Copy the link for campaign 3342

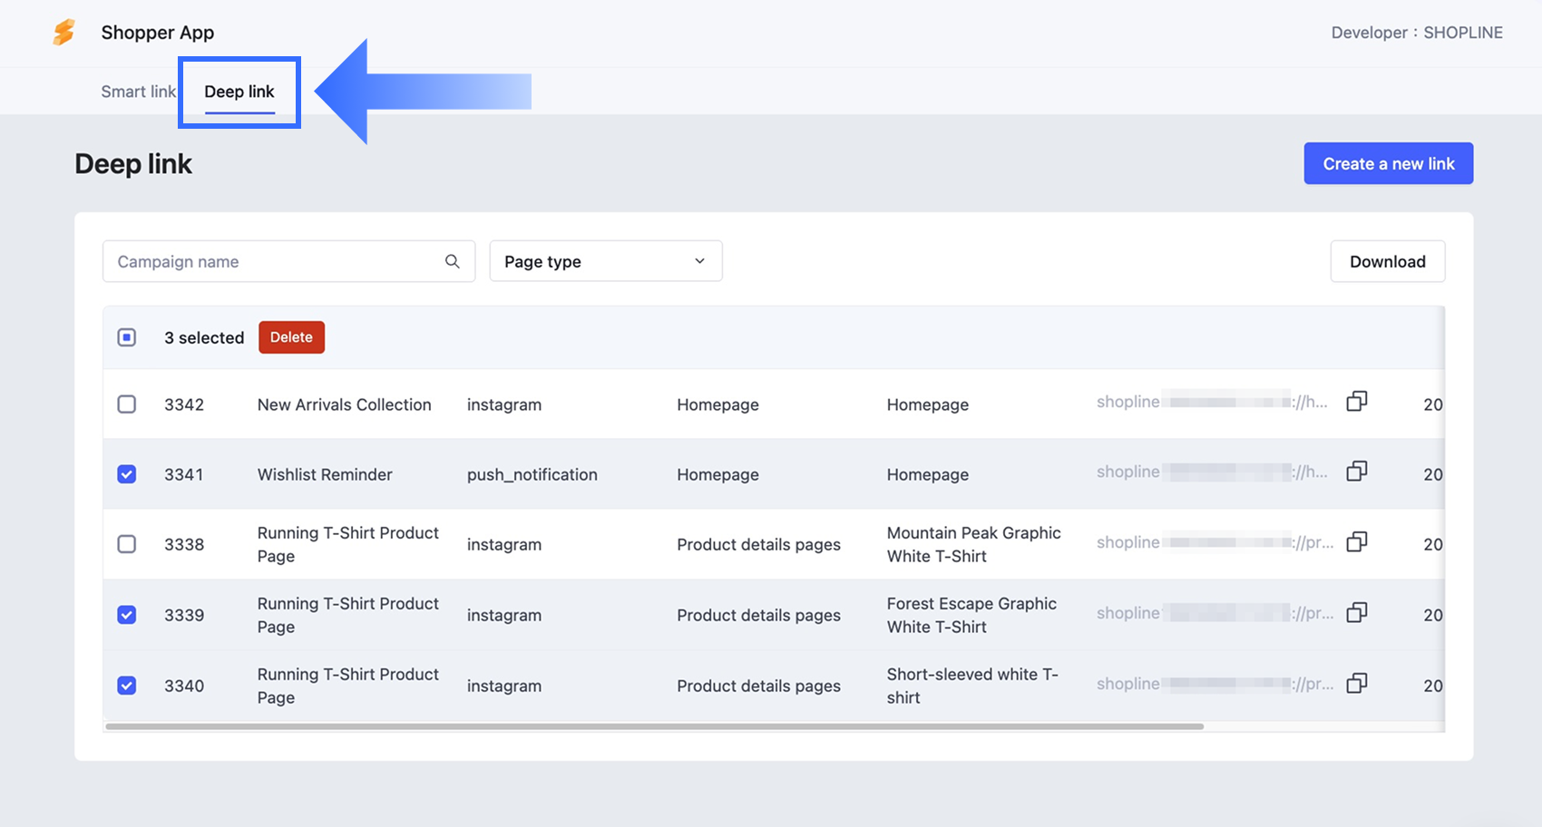click(1357, 401)
